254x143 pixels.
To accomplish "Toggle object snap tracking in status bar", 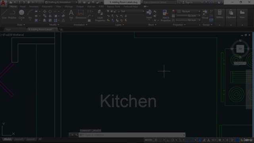I will tap(187, 140).
